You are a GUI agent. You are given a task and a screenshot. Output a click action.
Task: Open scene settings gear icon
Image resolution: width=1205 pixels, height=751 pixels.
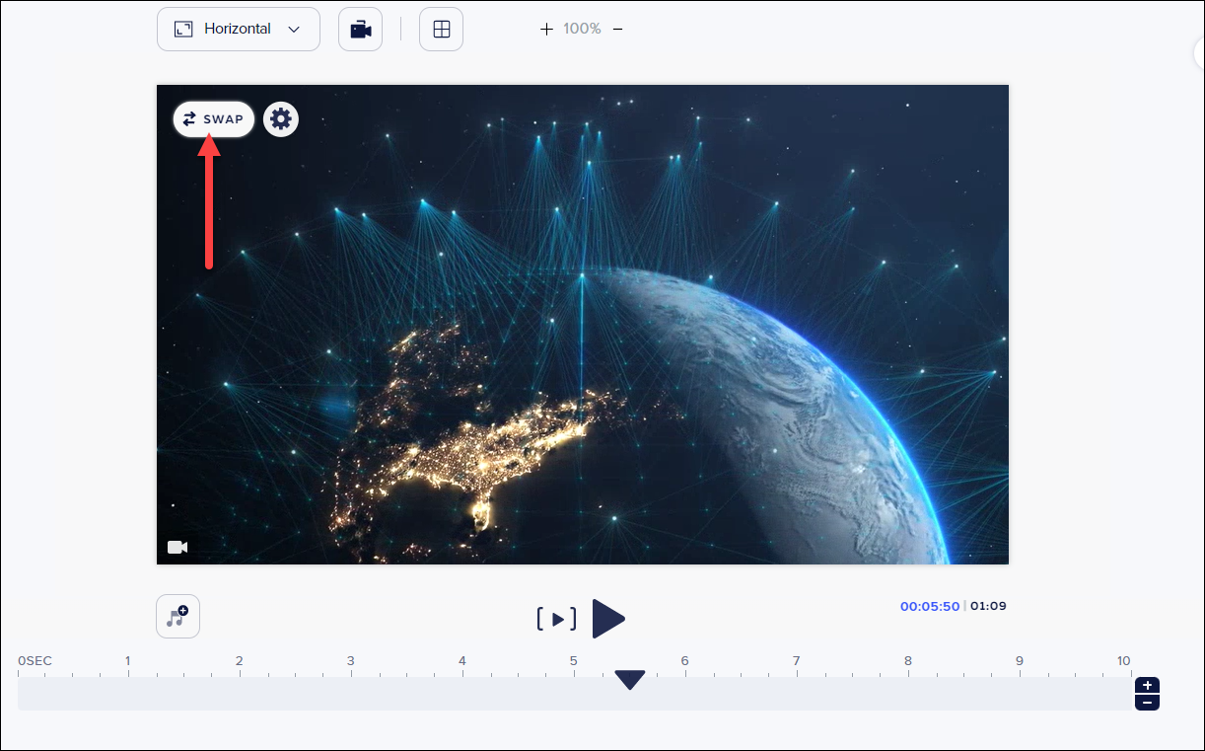point(281,119)
